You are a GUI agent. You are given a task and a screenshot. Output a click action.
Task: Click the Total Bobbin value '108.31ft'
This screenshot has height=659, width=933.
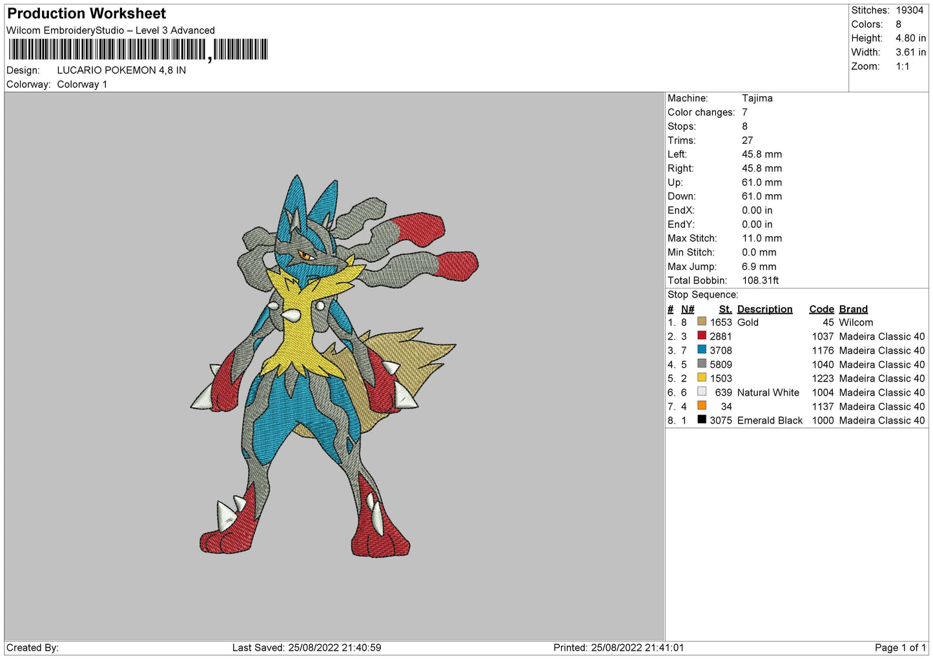pos(761,281)
